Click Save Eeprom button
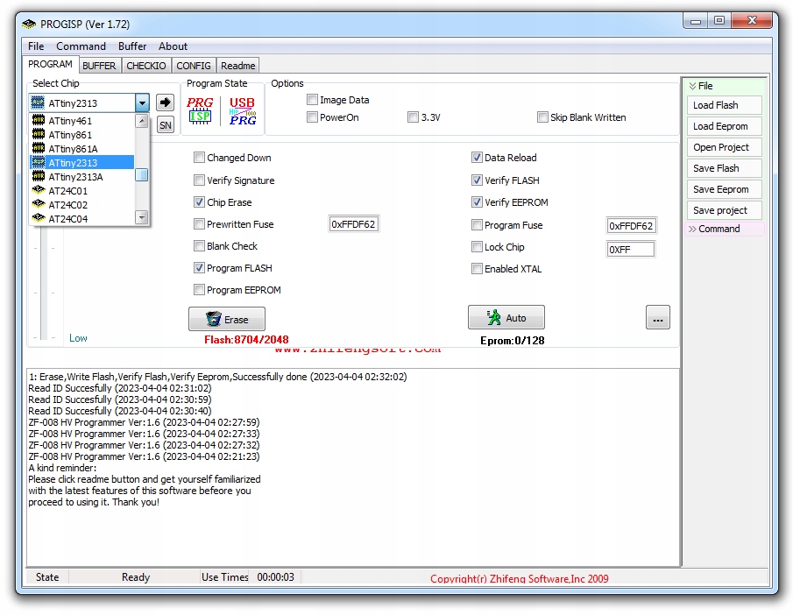 coord(725,189)
